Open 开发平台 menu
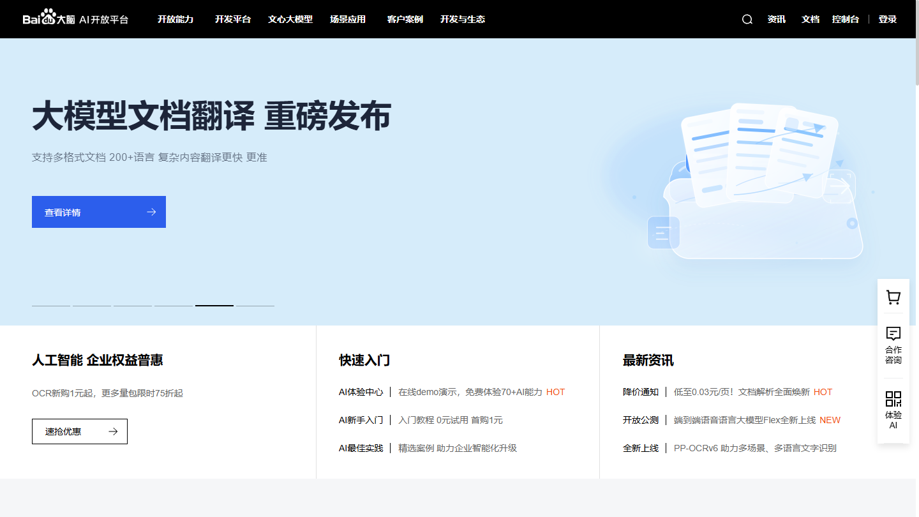Viewport: 919px width, 517px height. [x=233, y=19]
